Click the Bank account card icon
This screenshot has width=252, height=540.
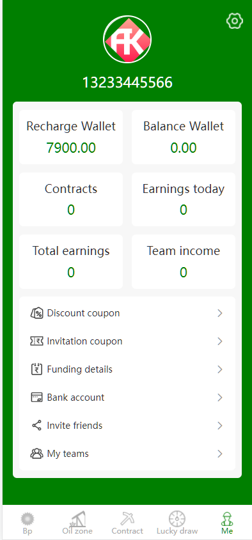click(x=37, y=397)
